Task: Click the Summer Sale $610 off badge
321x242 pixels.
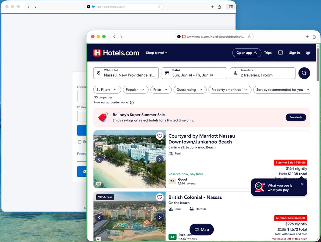Action: point(290,218)
